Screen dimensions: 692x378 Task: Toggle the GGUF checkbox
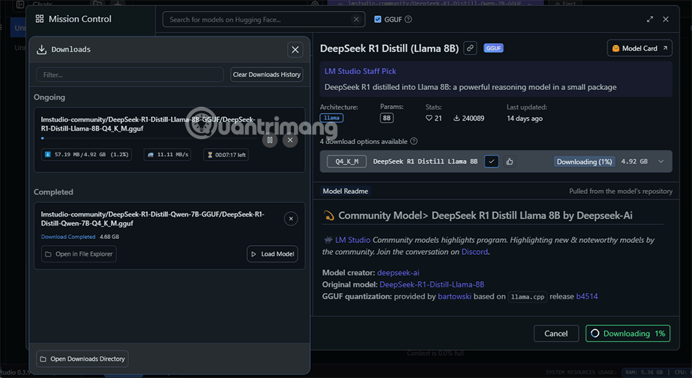378,19
